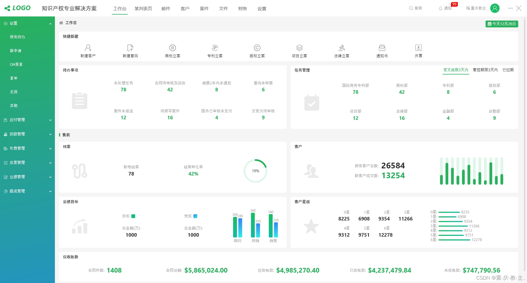Screen dimensions: 527x283
Task: Open OA答复 in sidebar
Action: point(16,64)
